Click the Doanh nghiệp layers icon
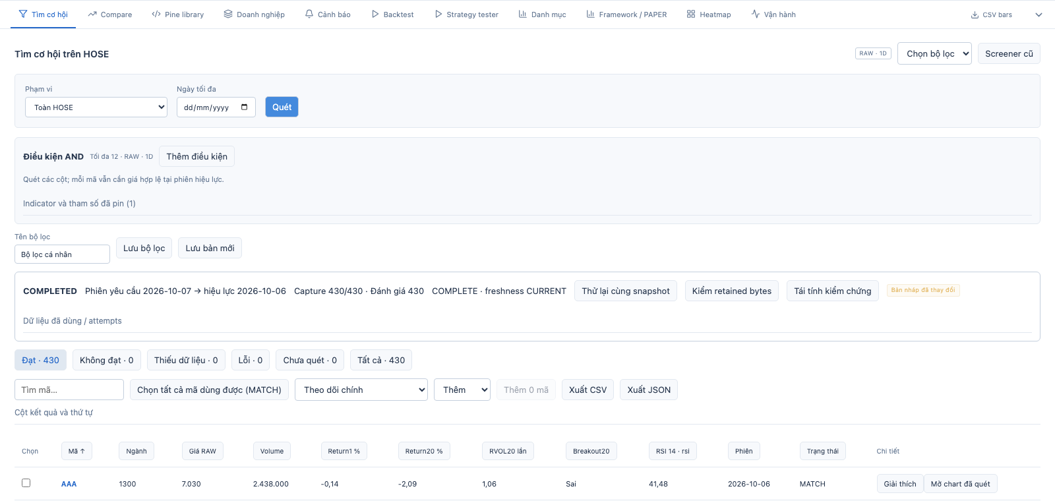Screen dimensions: 1055x501 [x=228, y=14]
